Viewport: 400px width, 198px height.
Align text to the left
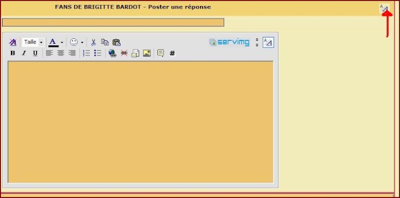tap(49, 53)
